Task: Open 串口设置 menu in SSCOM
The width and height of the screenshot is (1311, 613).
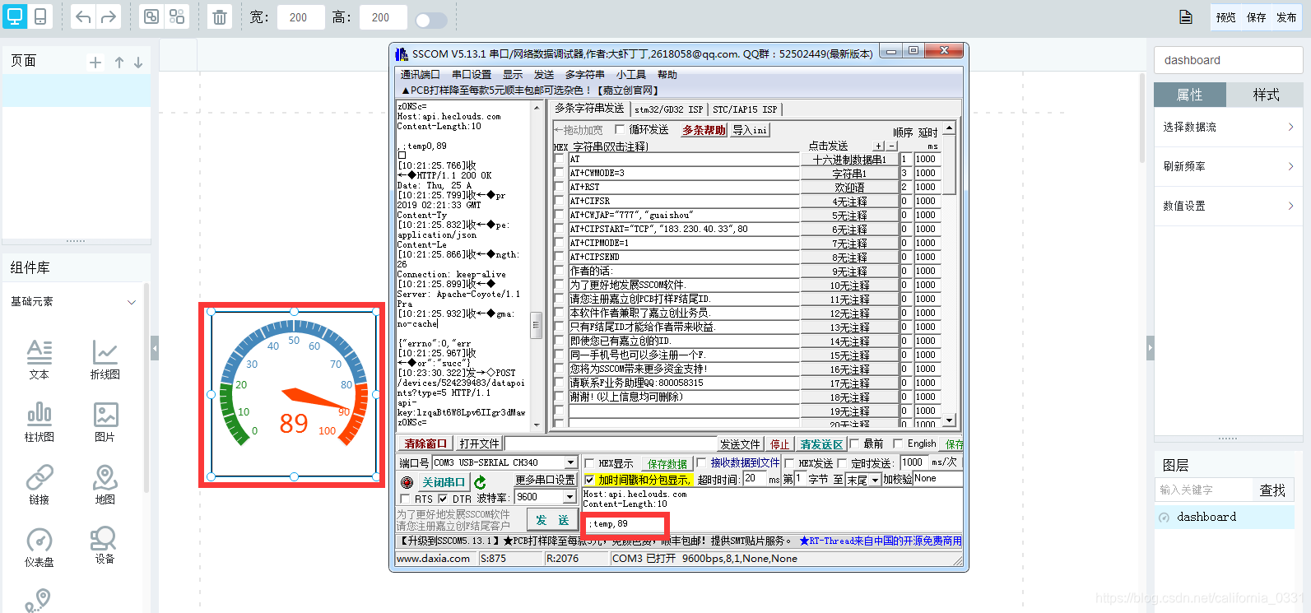Action: click(x=472, y=75)
